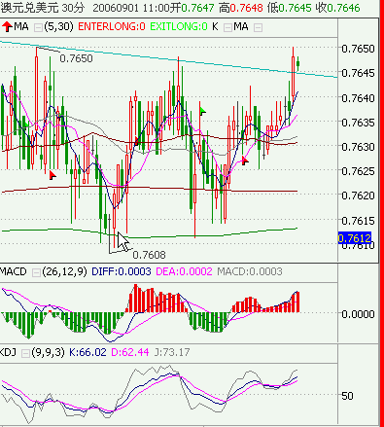
Task: Click the (9,9,3) KDJ parameters
Action: point(48,352)
